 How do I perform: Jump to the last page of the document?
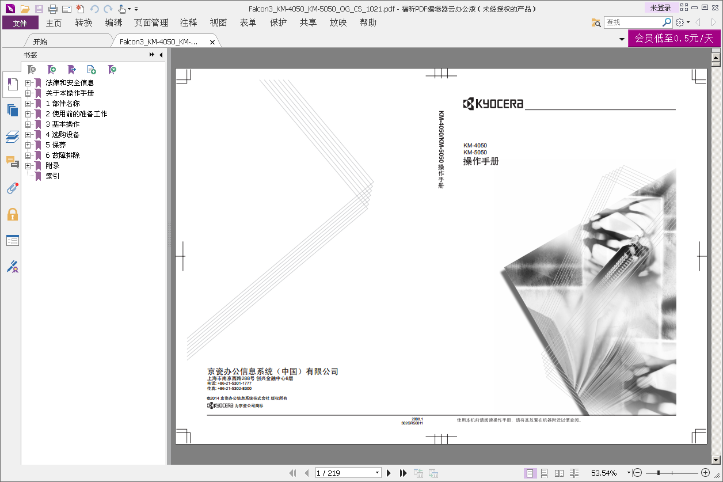[x=404, y=473]
